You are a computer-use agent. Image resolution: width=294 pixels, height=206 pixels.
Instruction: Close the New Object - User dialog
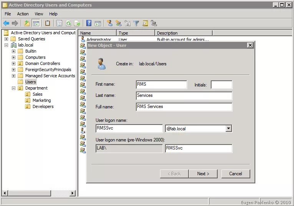250,45
